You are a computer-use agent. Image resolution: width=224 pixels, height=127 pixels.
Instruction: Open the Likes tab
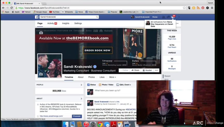click(102, 77)
